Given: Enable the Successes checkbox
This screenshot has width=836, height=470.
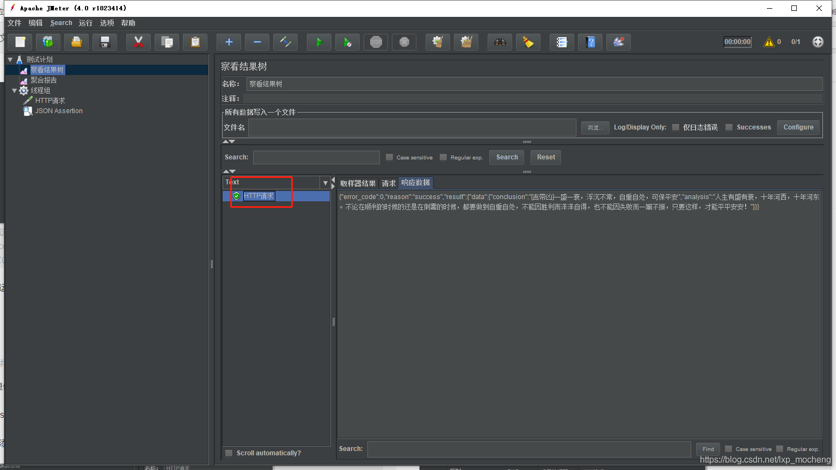Looking at the screenshot, I should coord(729,127).
